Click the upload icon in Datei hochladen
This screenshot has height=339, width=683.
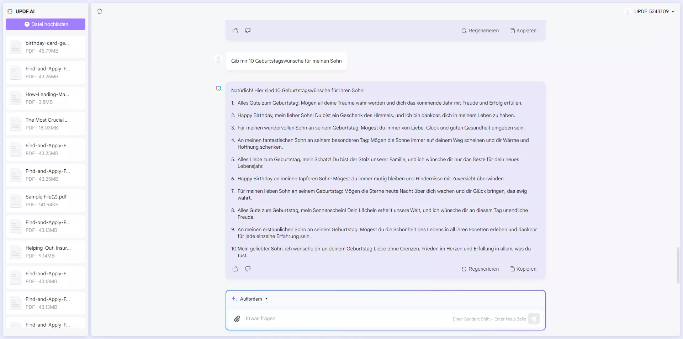tap(27, 24)
